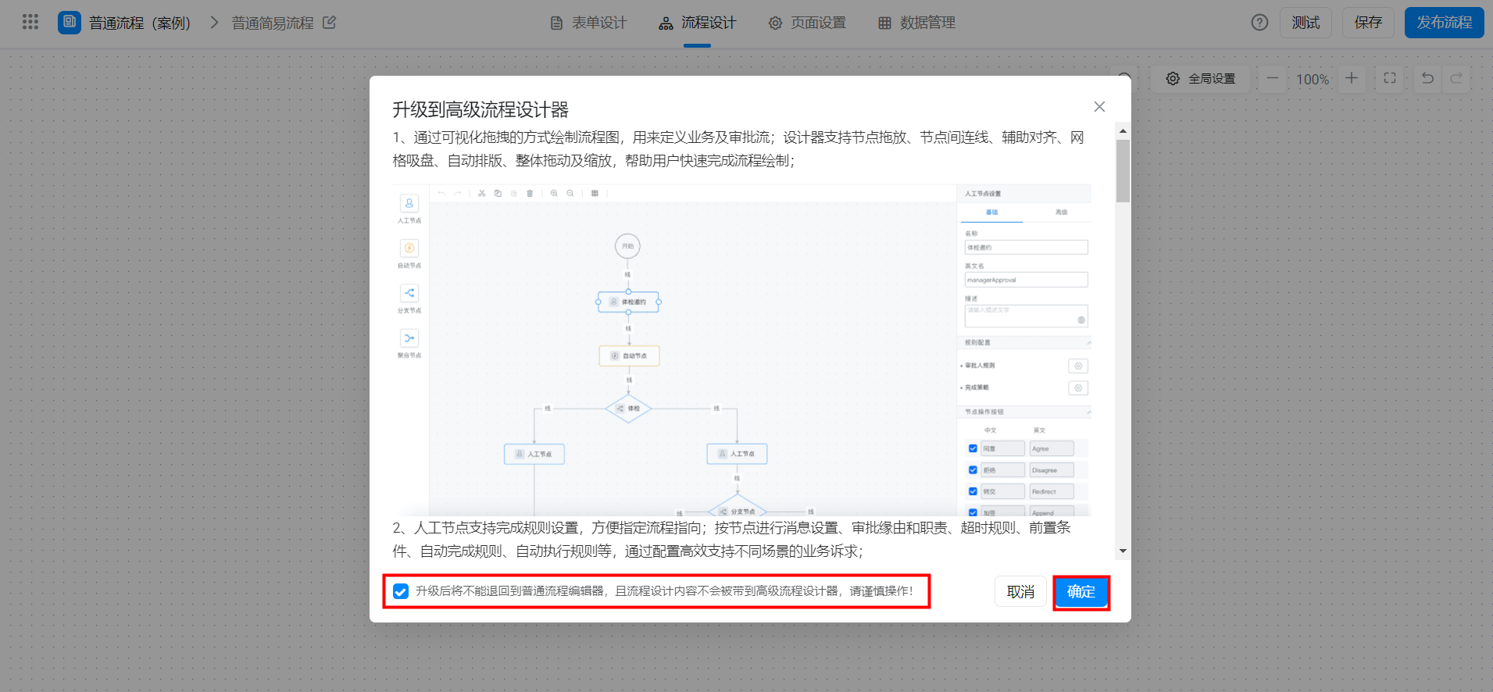Click the 保存 button
Image resolution: width=1493 pixels, height=692 pixels.
point(1368,23)
